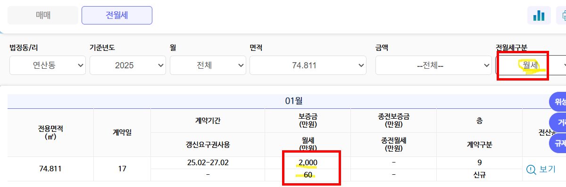The width and height of the screenshot is (566, 187).
Task: Click the 보증금 (만원) column header
Action: [308, 120]
